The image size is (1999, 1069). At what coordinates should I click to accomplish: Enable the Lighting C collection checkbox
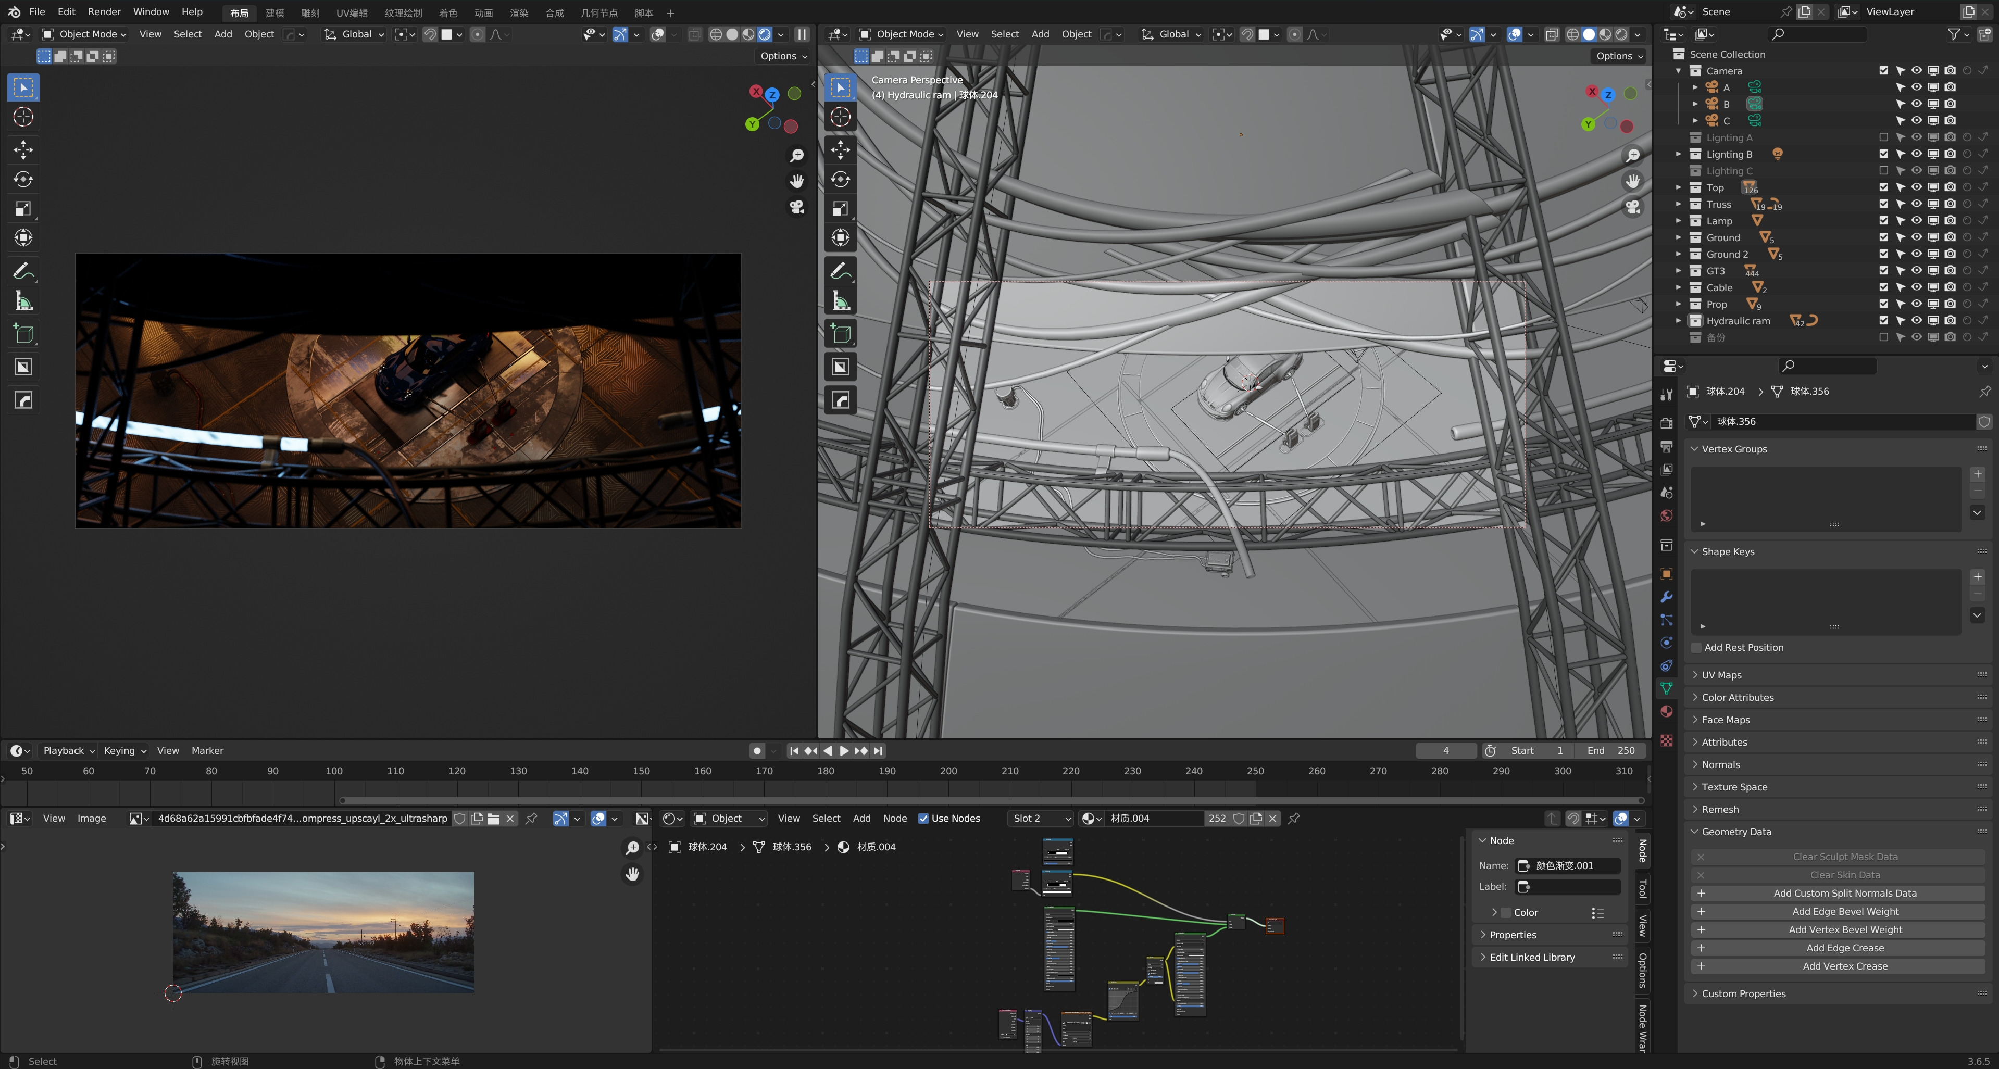click(1883, 171)
